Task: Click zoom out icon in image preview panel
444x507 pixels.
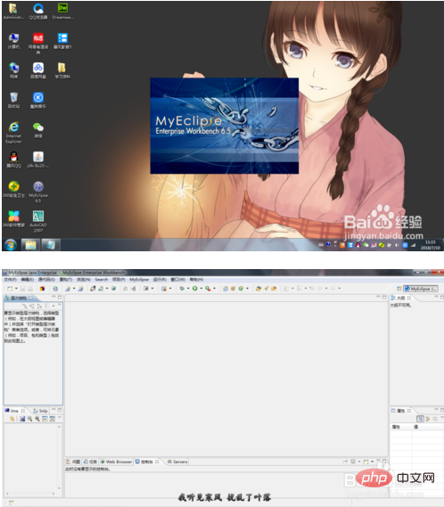Action: 29,419
